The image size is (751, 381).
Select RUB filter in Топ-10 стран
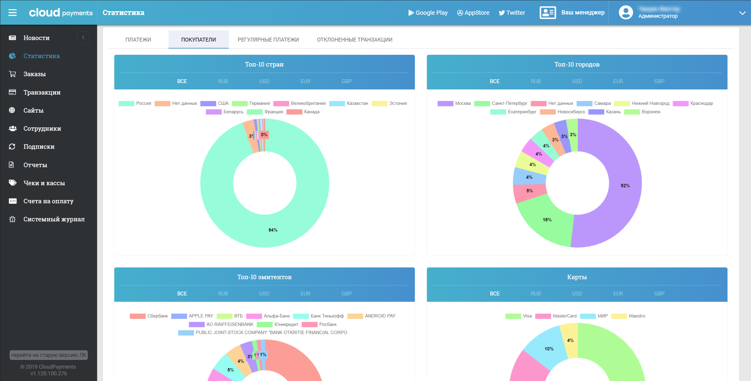pos(223,81)
